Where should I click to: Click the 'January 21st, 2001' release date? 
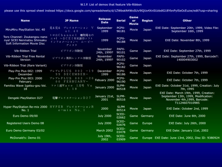pos(105,98)
